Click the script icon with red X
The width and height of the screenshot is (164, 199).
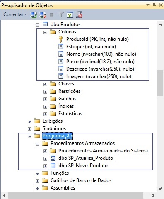click(x=79, y=14)
